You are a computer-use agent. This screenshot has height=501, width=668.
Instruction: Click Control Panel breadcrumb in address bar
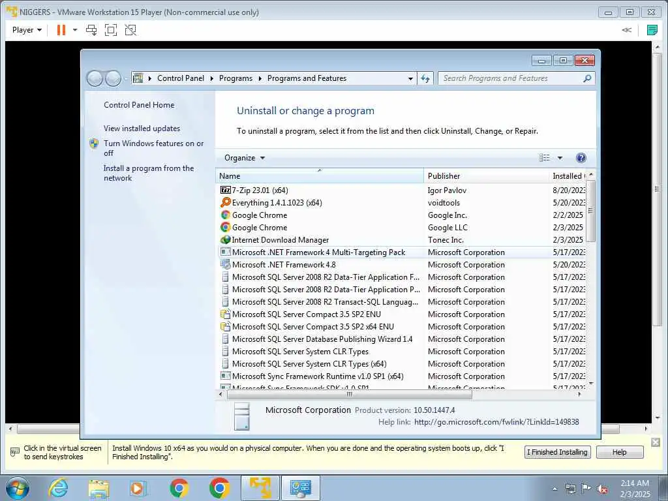(180, 78)
